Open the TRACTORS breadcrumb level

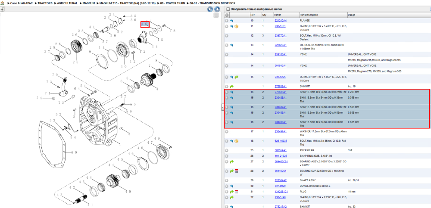[45, 3]
